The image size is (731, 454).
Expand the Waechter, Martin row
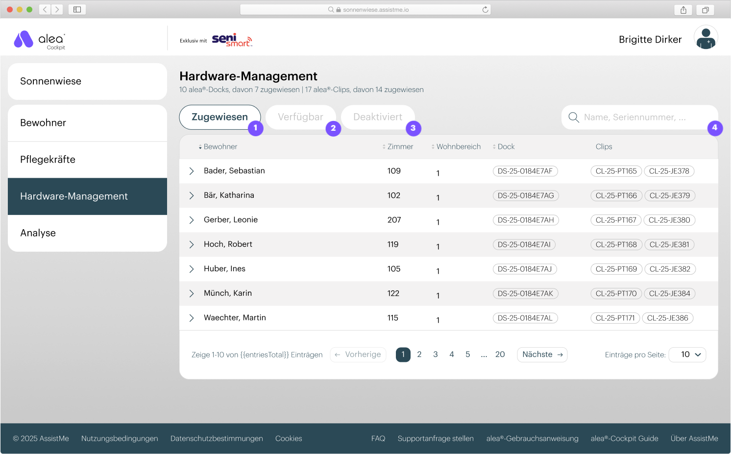tap(192, 318)
